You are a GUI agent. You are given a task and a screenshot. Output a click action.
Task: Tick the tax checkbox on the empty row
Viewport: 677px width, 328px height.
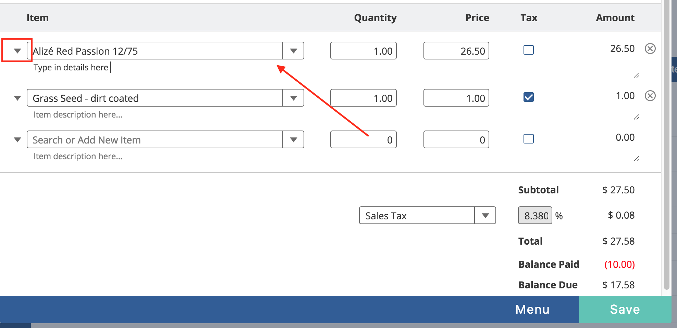coord(528,139)
